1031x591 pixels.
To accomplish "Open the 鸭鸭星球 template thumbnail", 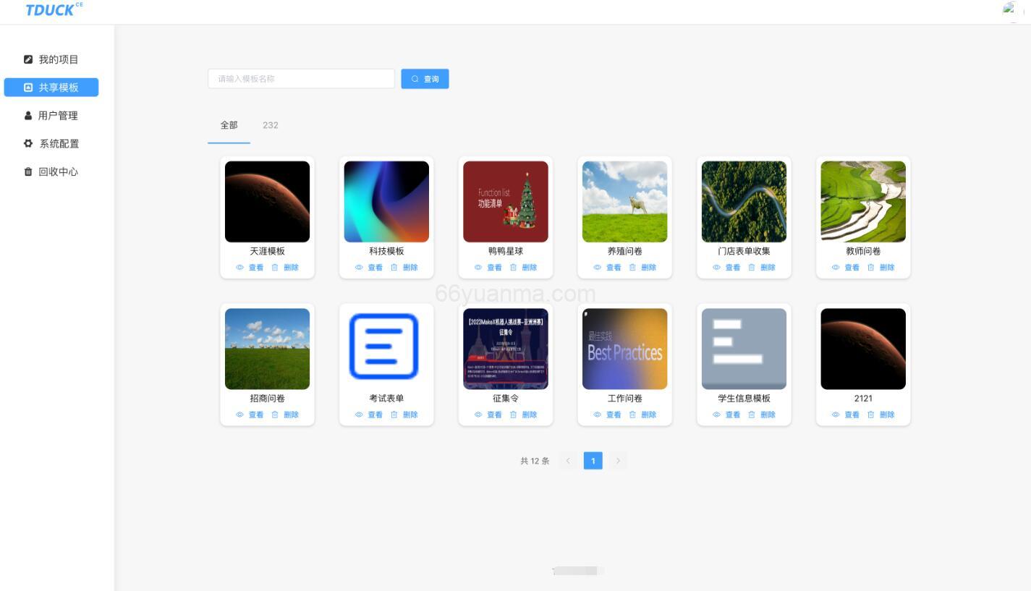I will (505, 201).
